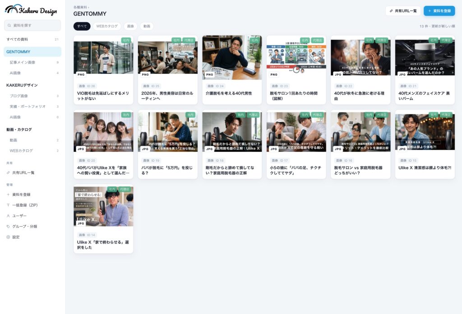Viewport: 462px width, 314px height.
Task: Open WEBカタログ in the sidebar list
Action: [32, 150]
